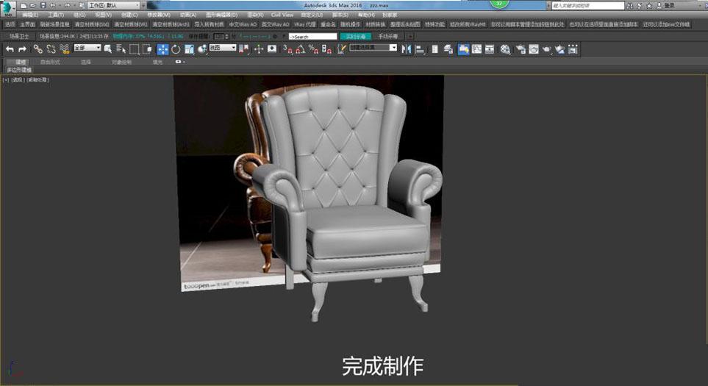Open the Material Editor

[505, 49]
